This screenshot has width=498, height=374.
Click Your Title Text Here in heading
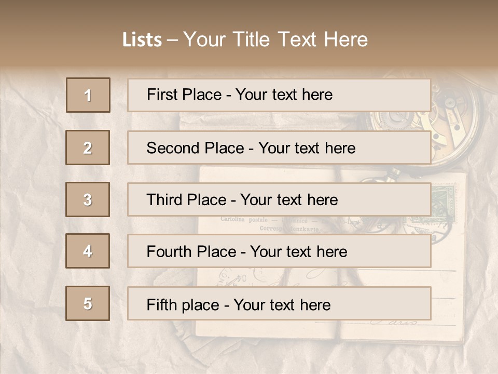(x=275, y=39)
